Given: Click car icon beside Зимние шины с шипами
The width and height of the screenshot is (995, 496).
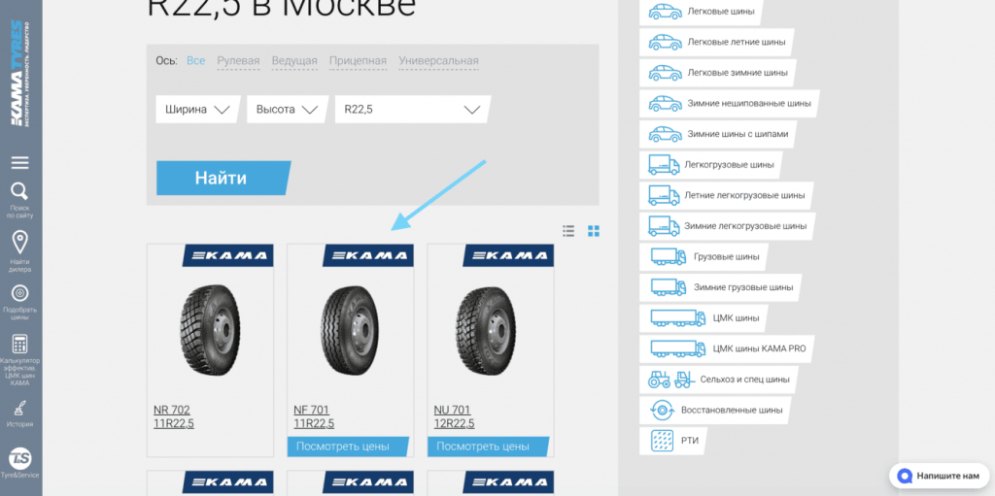Looking at the screenshot, I should pyautogui.click(x=665, y=134).
